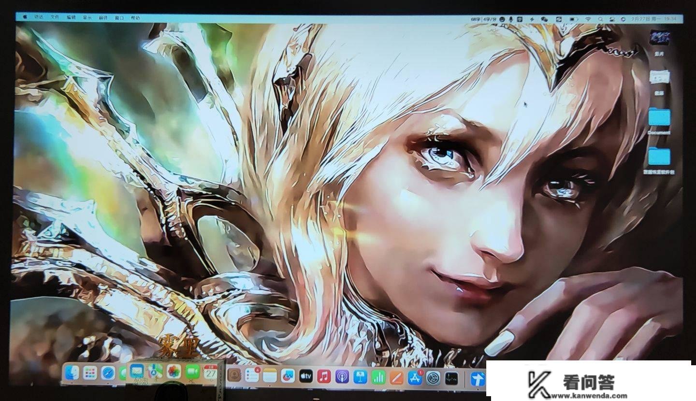Click the date and time 19:34
The height and width of the screenshot is (401, 696).
pos(654,19)
